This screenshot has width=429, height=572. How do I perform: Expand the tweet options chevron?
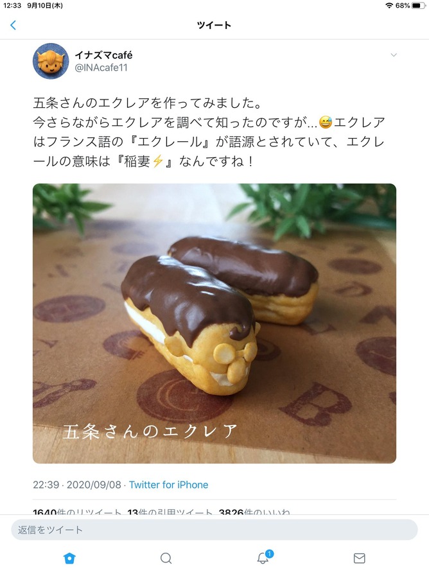point(394,55)
